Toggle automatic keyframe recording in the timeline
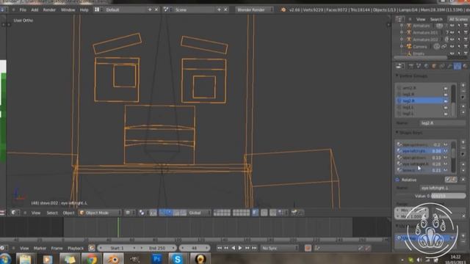The image size is (470, 264). (308, 248)
